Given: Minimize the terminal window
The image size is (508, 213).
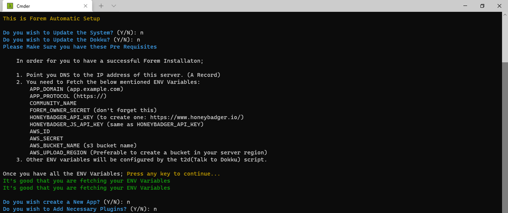Looking at the screenshot, I should point(465,6).
